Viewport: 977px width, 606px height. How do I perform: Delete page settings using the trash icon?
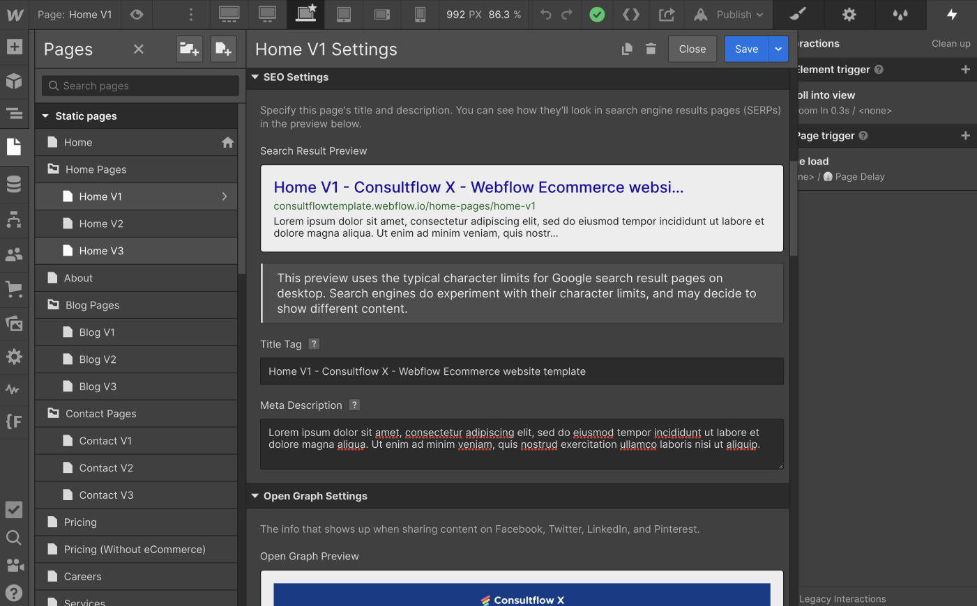click(x=651, y=49)
